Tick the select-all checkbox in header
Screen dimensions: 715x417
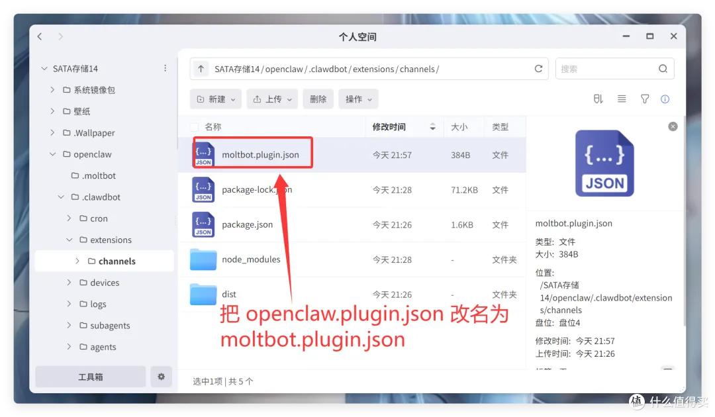coord(194,127)
